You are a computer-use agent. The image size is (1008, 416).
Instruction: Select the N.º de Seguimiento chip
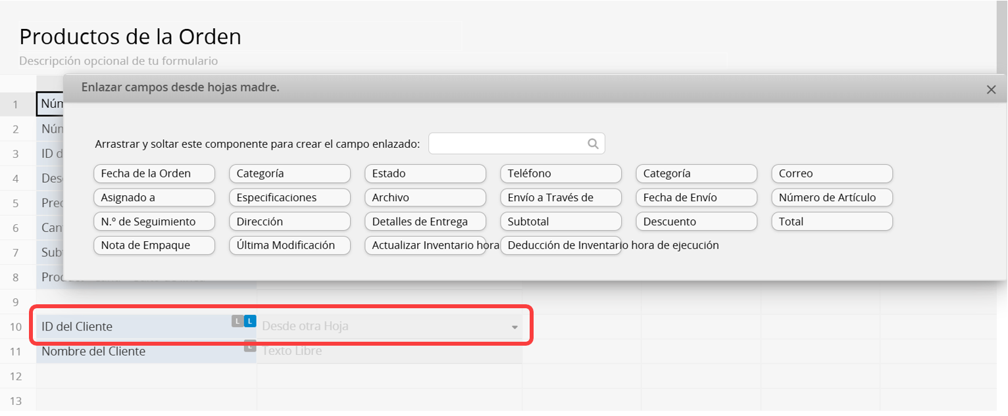click(155, 221)
